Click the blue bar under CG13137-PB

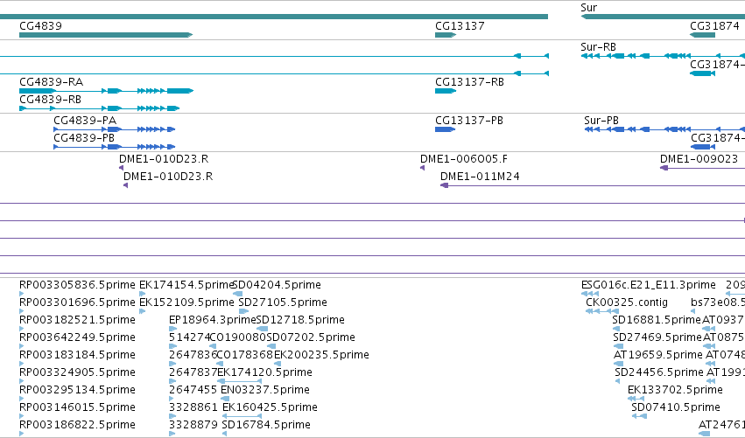[x=446, y=129]
